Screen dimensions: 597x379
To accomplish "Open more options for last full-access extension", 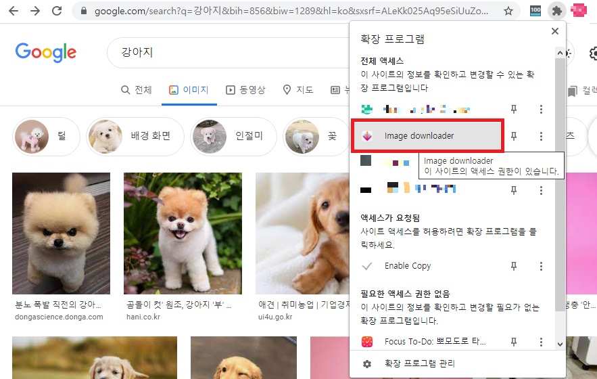I will pyautogui.click(x=541, y=190).
